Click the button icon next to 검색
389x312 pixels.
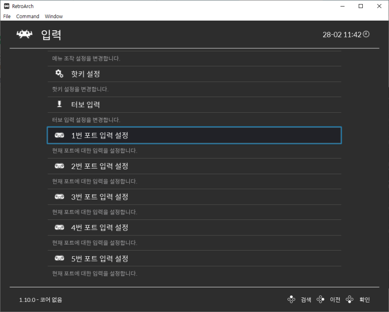291,299
